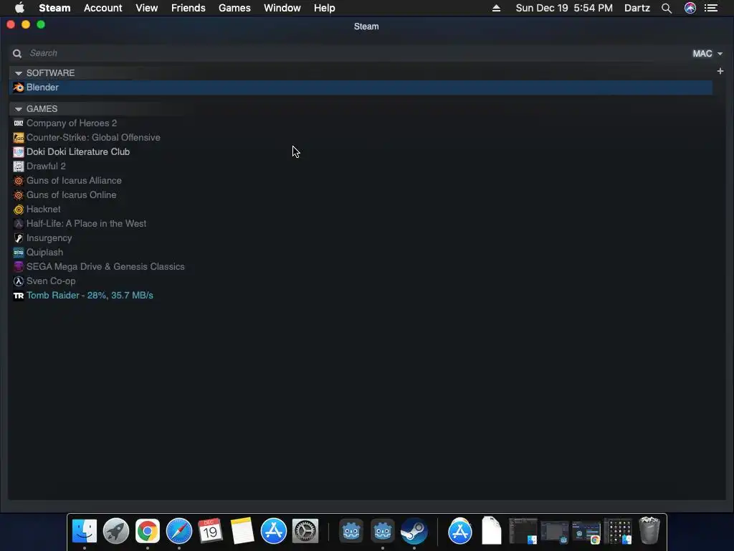Click the Steam icon in the dock
734x551 pixels.
(414, 531)
